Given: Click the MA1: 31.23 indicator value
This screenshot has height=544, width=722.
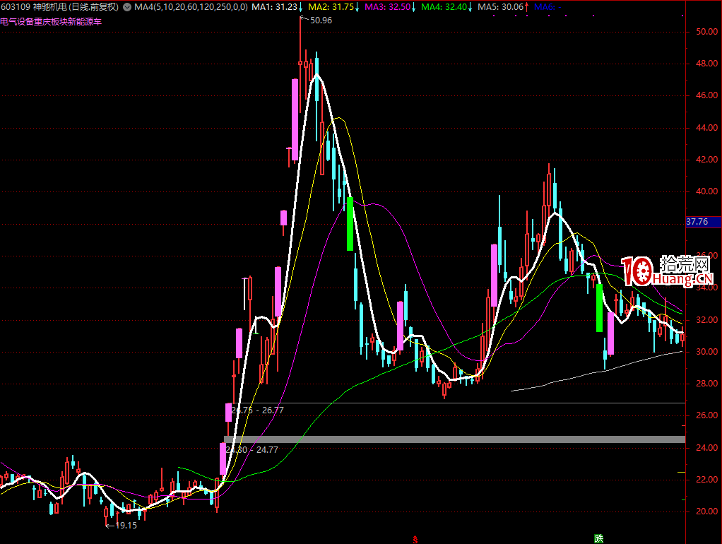Looking at the screenshot, I should coord(278,7).
